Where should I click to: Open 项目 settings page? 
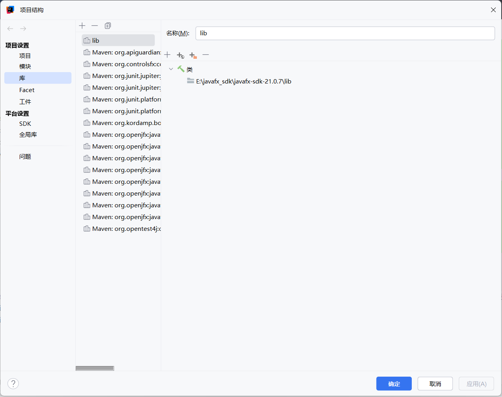tap(25, 56)
